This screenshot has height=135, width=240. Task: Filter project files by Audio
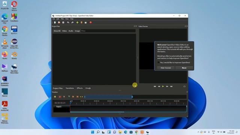tap(71, 31)
